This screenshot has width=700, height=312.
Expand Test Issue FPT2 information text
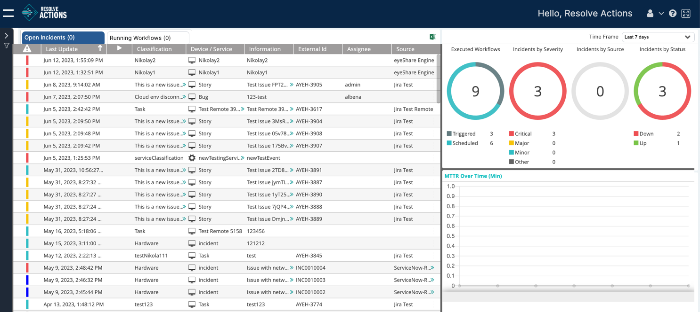[292, 85]
